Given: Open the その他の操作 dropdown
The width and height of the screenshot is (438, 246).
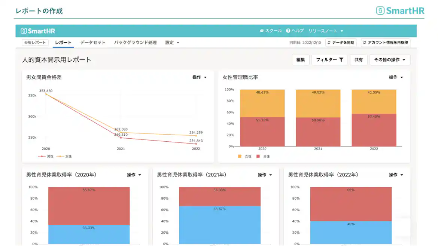Looking at the screenshot, I should click(390, 59).
